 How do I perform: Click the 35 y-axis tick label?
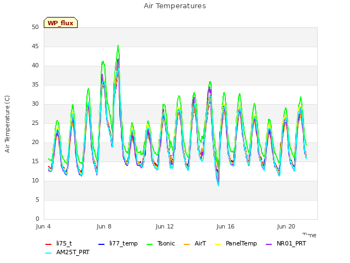[x=35, y=85]
